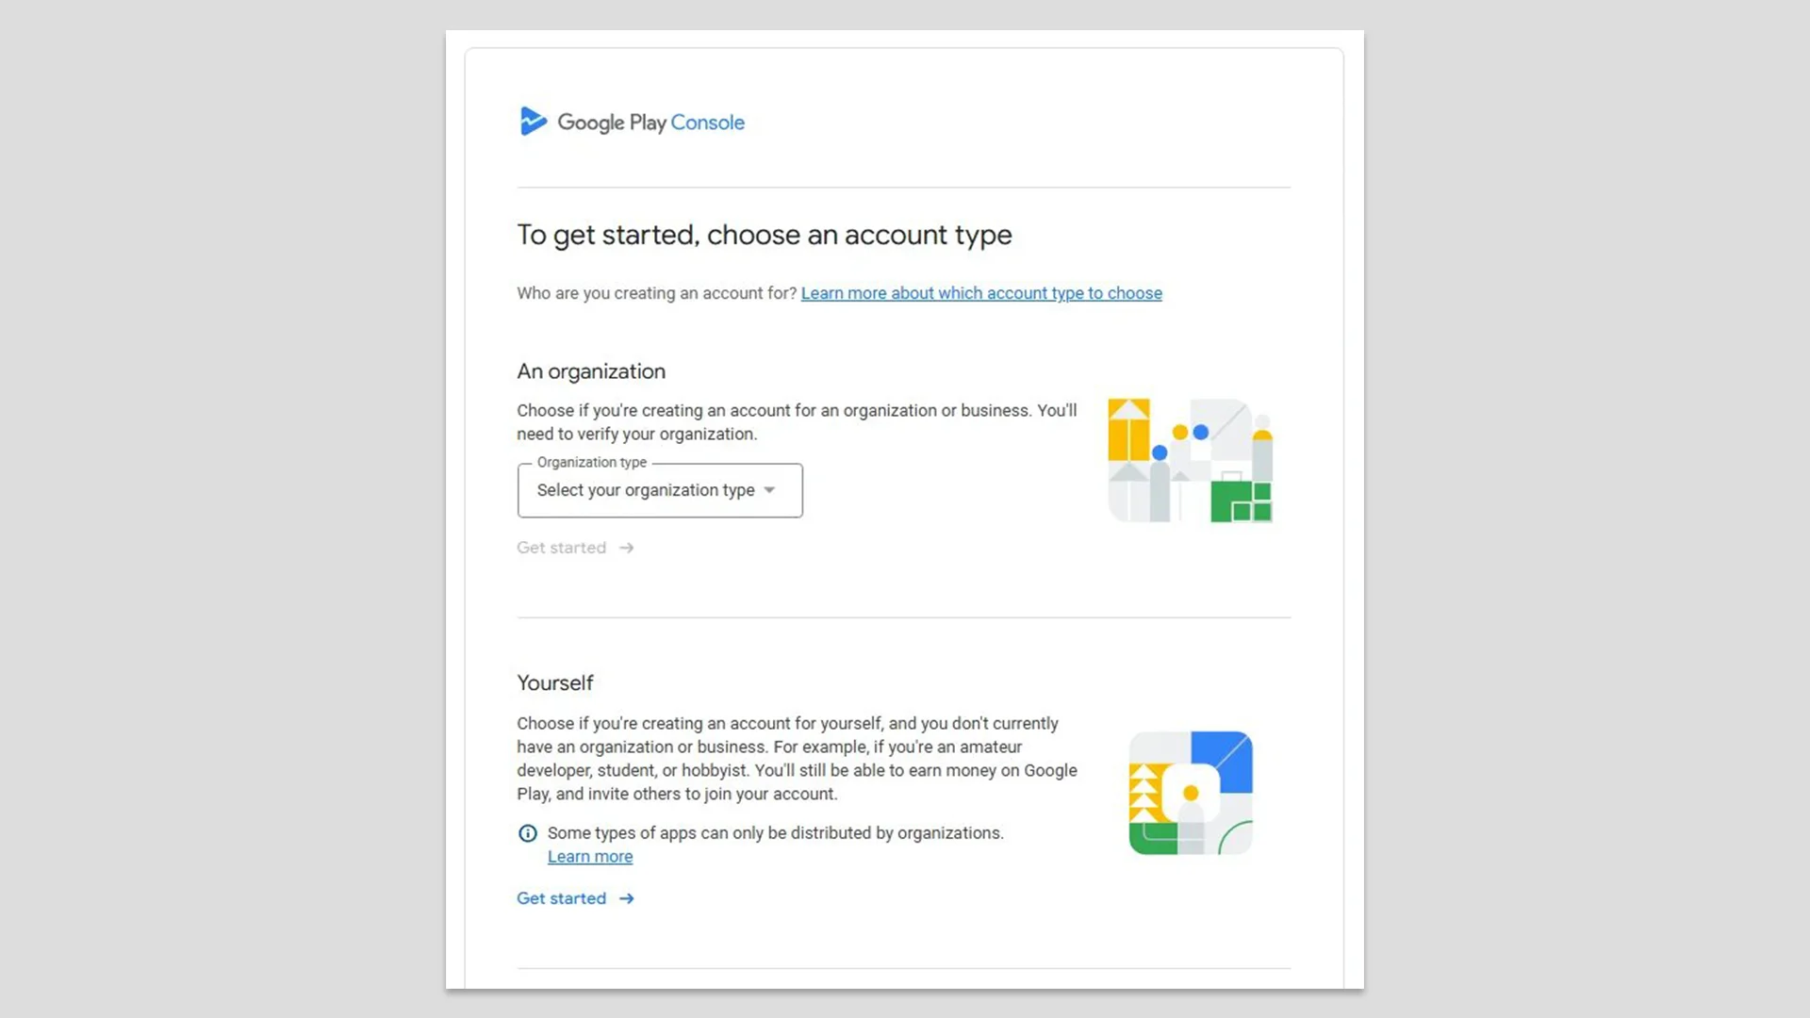The width and height of the screenshot is (1810, 1018).
Task: Open the Select your organization type dropdown
Action: (x=659, y=490)
